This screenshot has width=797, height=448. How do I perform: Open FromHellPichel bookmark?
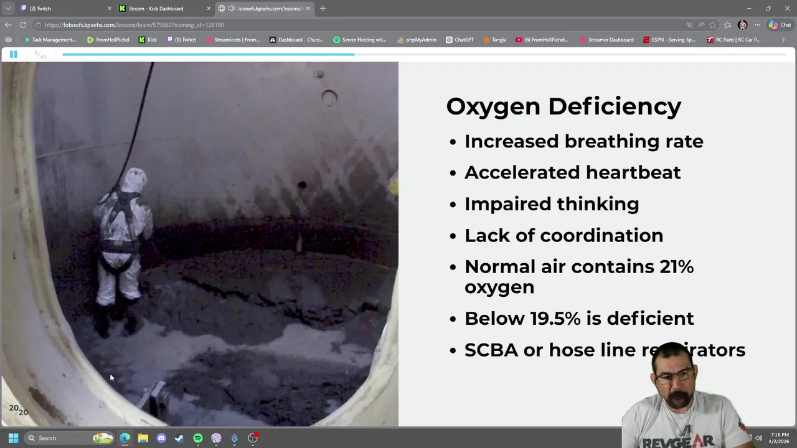click(x=108, y=40)
